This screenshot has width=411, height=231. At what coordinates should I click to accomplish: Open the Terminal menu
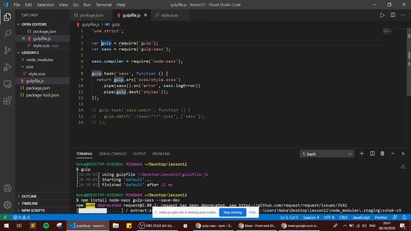coord(103,4)
